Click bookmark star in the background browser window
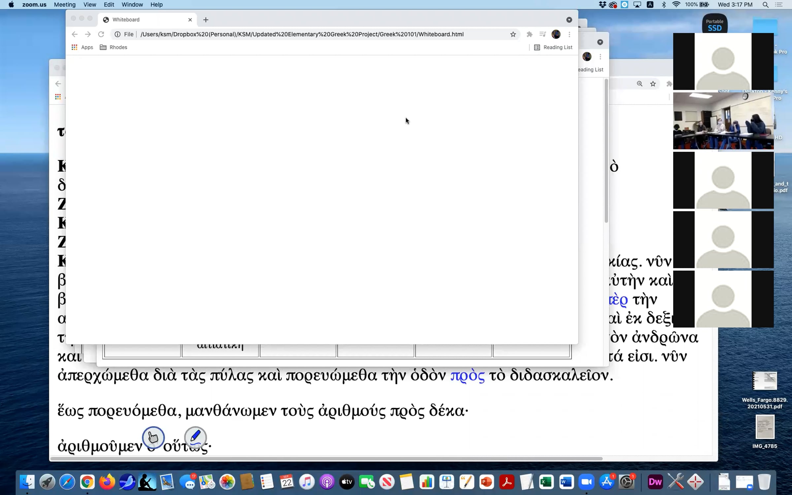The height and width of the screenshot is (495, 792). (x=653, y=84)
